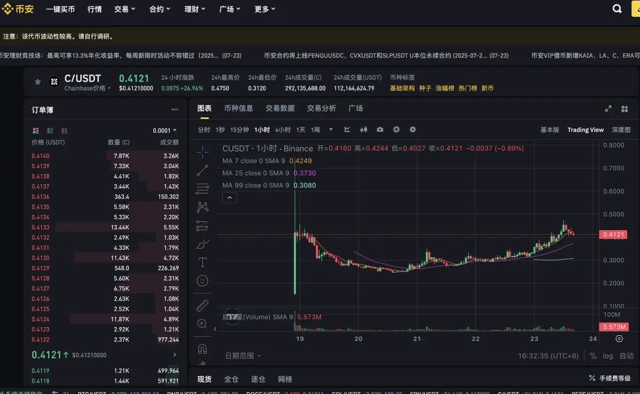Screen dimensions: 640x394
Task: Open 一键买币 in the top menu
Action: pos(60,9)
